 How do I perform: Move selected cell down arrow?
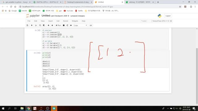[52, 25]
